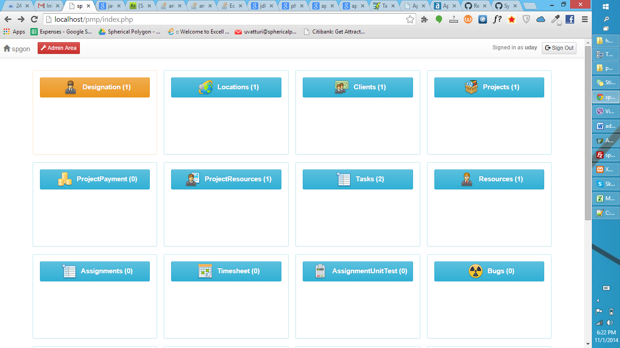Click the AssignmentUnitTest clipboard icon

pyautogui.click(x=320, y=271)
